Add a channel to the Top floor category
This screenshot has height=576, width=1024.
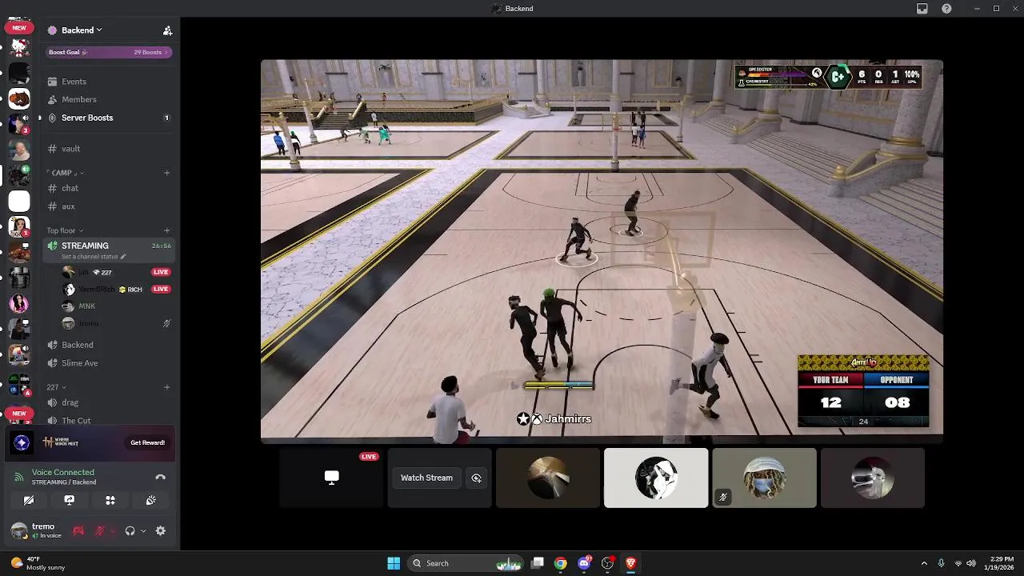166,230
